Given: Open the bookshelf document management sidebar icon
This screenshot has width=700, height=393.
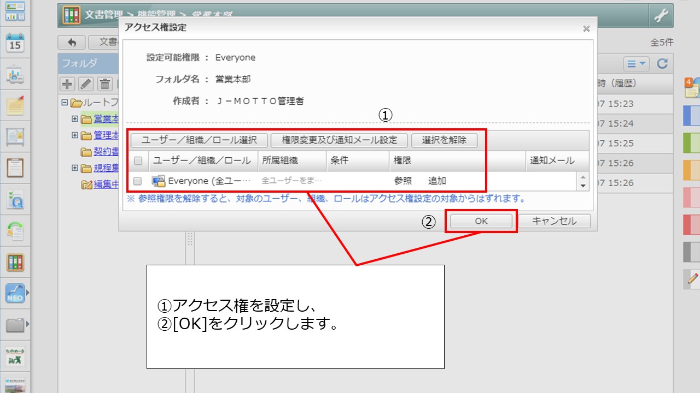Looking at the screenshot, I should (15, 263).
